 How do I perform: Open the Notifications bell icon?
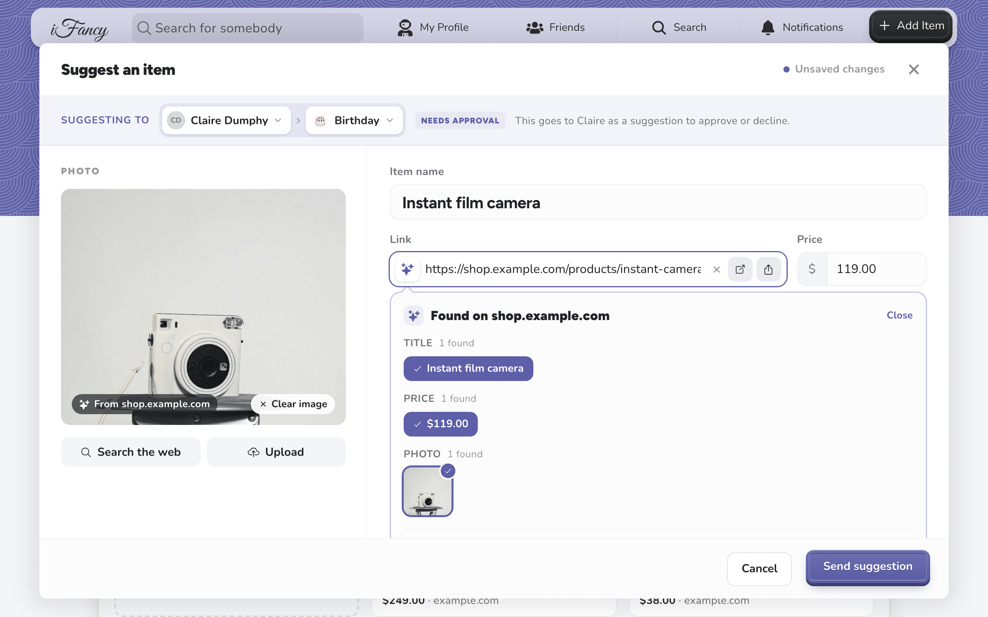768,27
